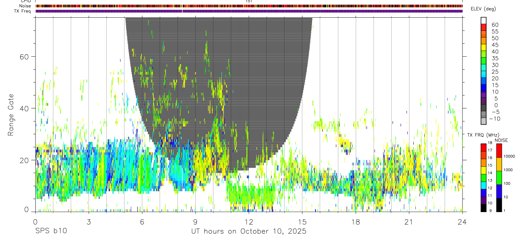
Task: Click the 'NOISE' legend title
Action: tap(501, 140)
